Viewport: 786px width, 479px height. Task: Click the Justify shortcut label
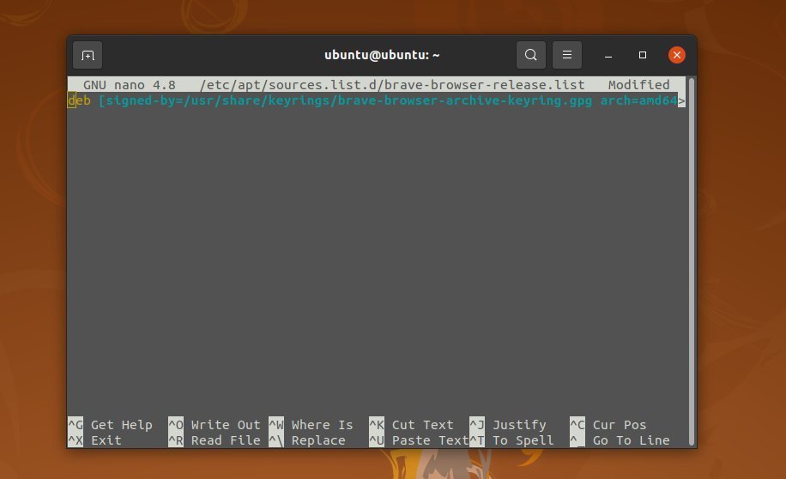click(x=519, y=425)
